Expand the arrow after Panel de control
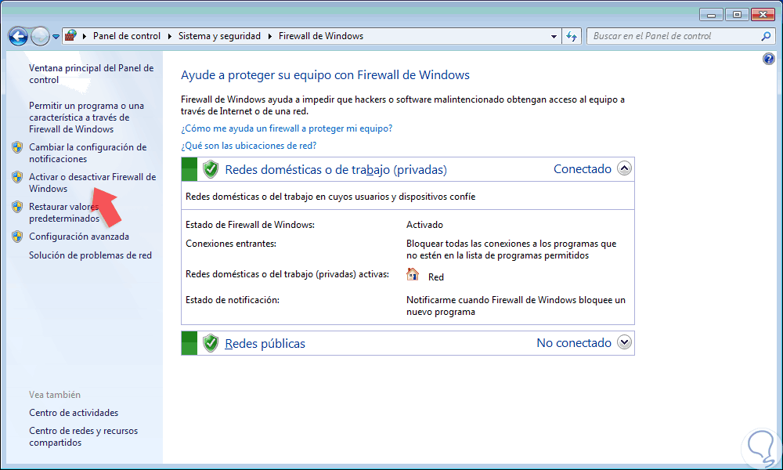The width and height of the screenshot is (783, 470). click(170, 36)
